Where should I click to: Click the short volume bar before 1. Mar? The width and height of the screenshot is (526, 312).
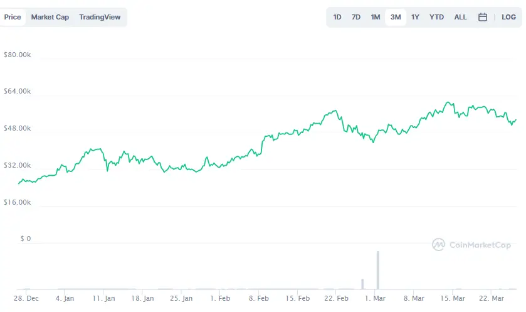click(362, 284)
